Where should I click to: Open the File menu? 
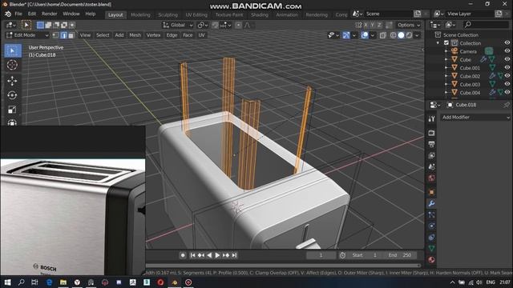pyautogui.click(x=18, y=14)
